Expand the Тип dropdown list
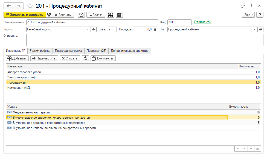Screen dimensions: 267x157 [255, 29]
